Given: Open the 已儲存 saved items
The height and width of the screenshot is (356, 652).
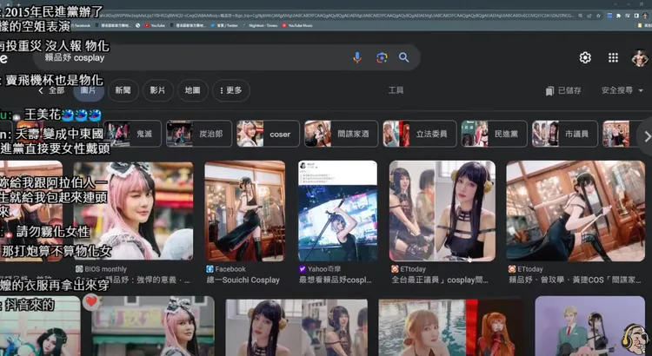Looking at the screenshot, I should (563, 90).
